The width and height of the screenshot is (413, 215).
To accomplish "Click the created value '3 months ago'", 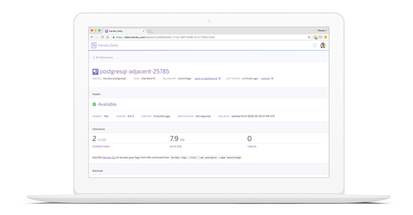I will click(x=162, y=116).
